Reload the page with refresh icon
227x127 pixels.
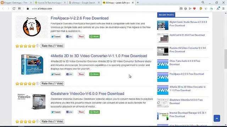pos(14,8)
